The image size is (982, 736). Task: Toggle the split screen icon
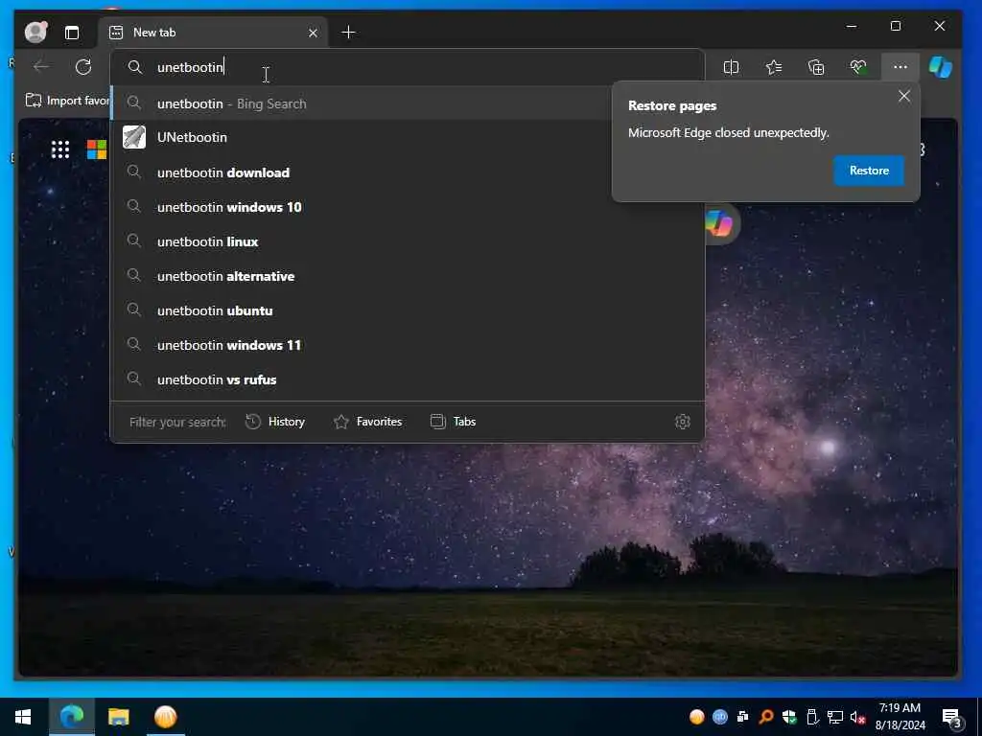[x=731, y=67]
